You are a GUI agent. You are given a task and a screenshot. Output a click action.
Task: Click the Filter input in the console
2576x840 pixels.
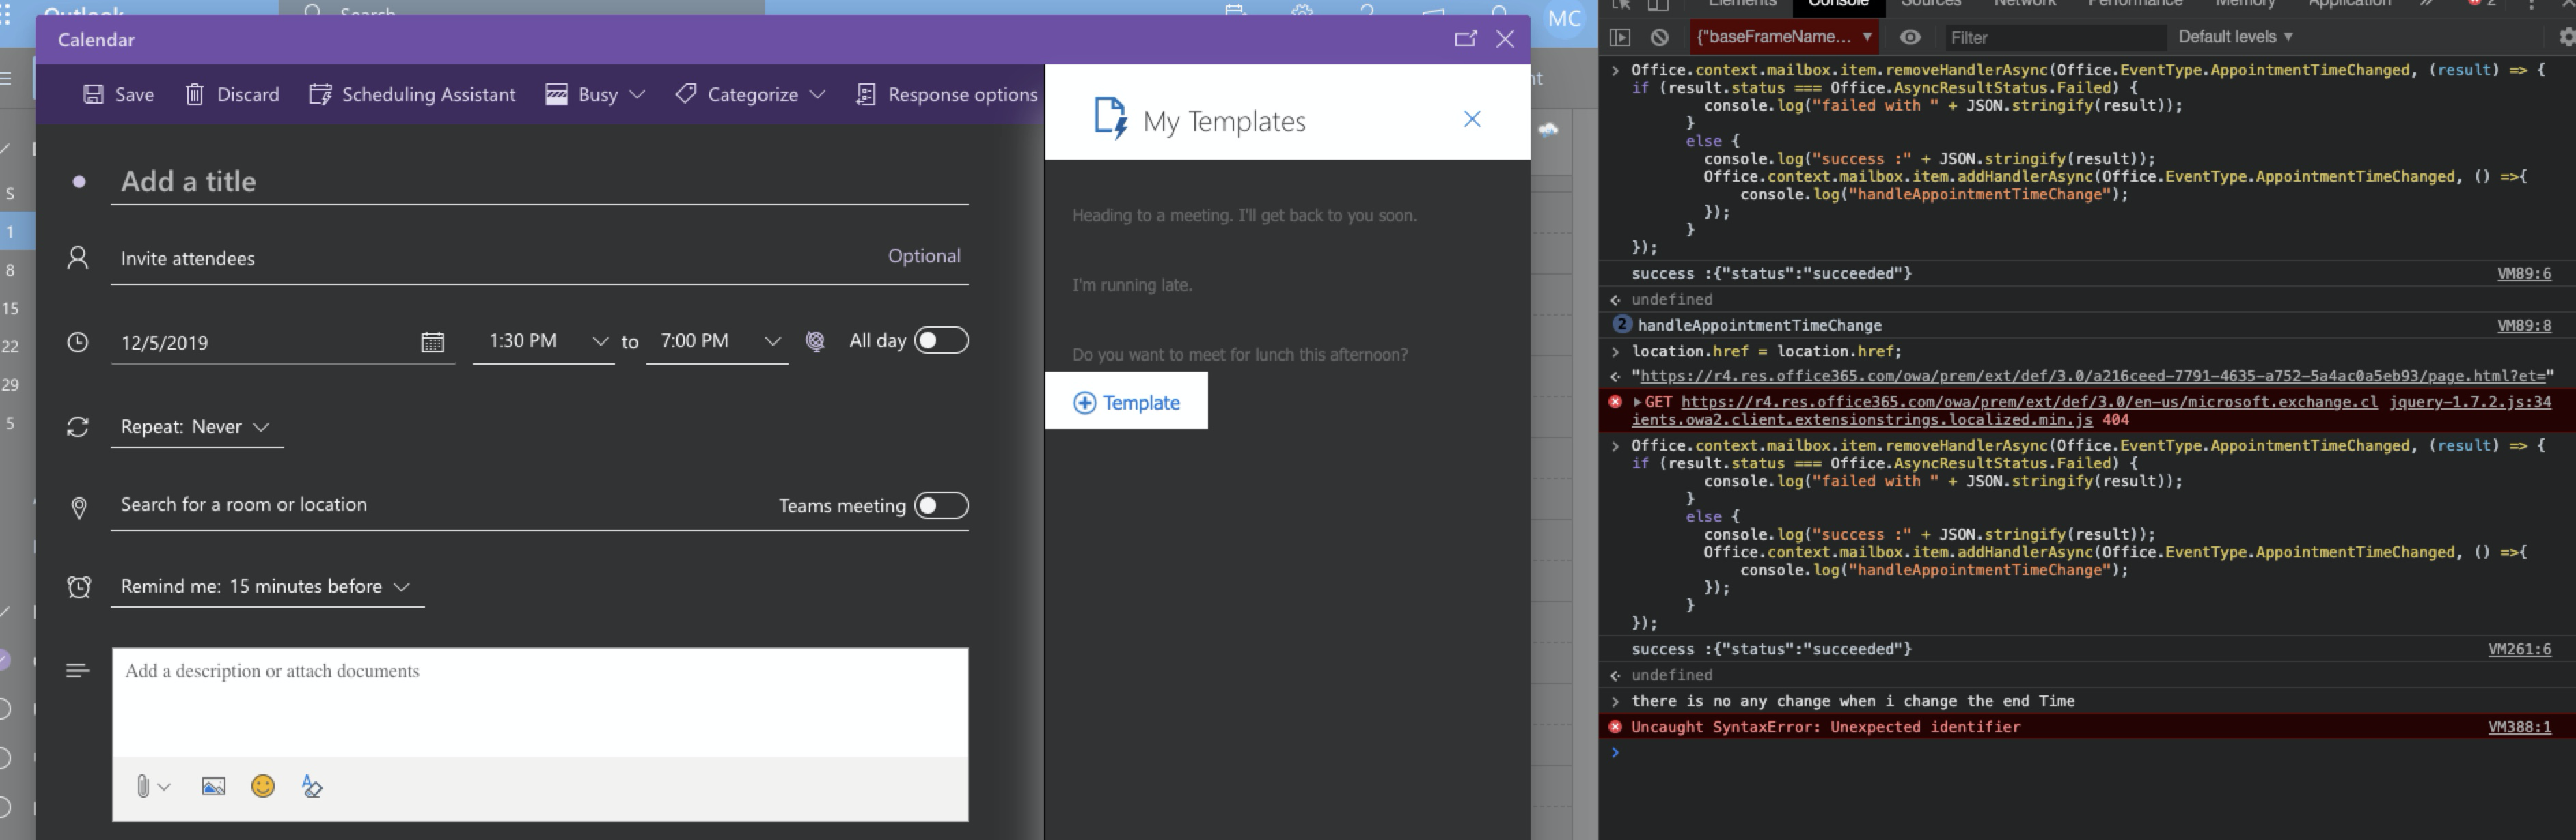pos(2050,36)
